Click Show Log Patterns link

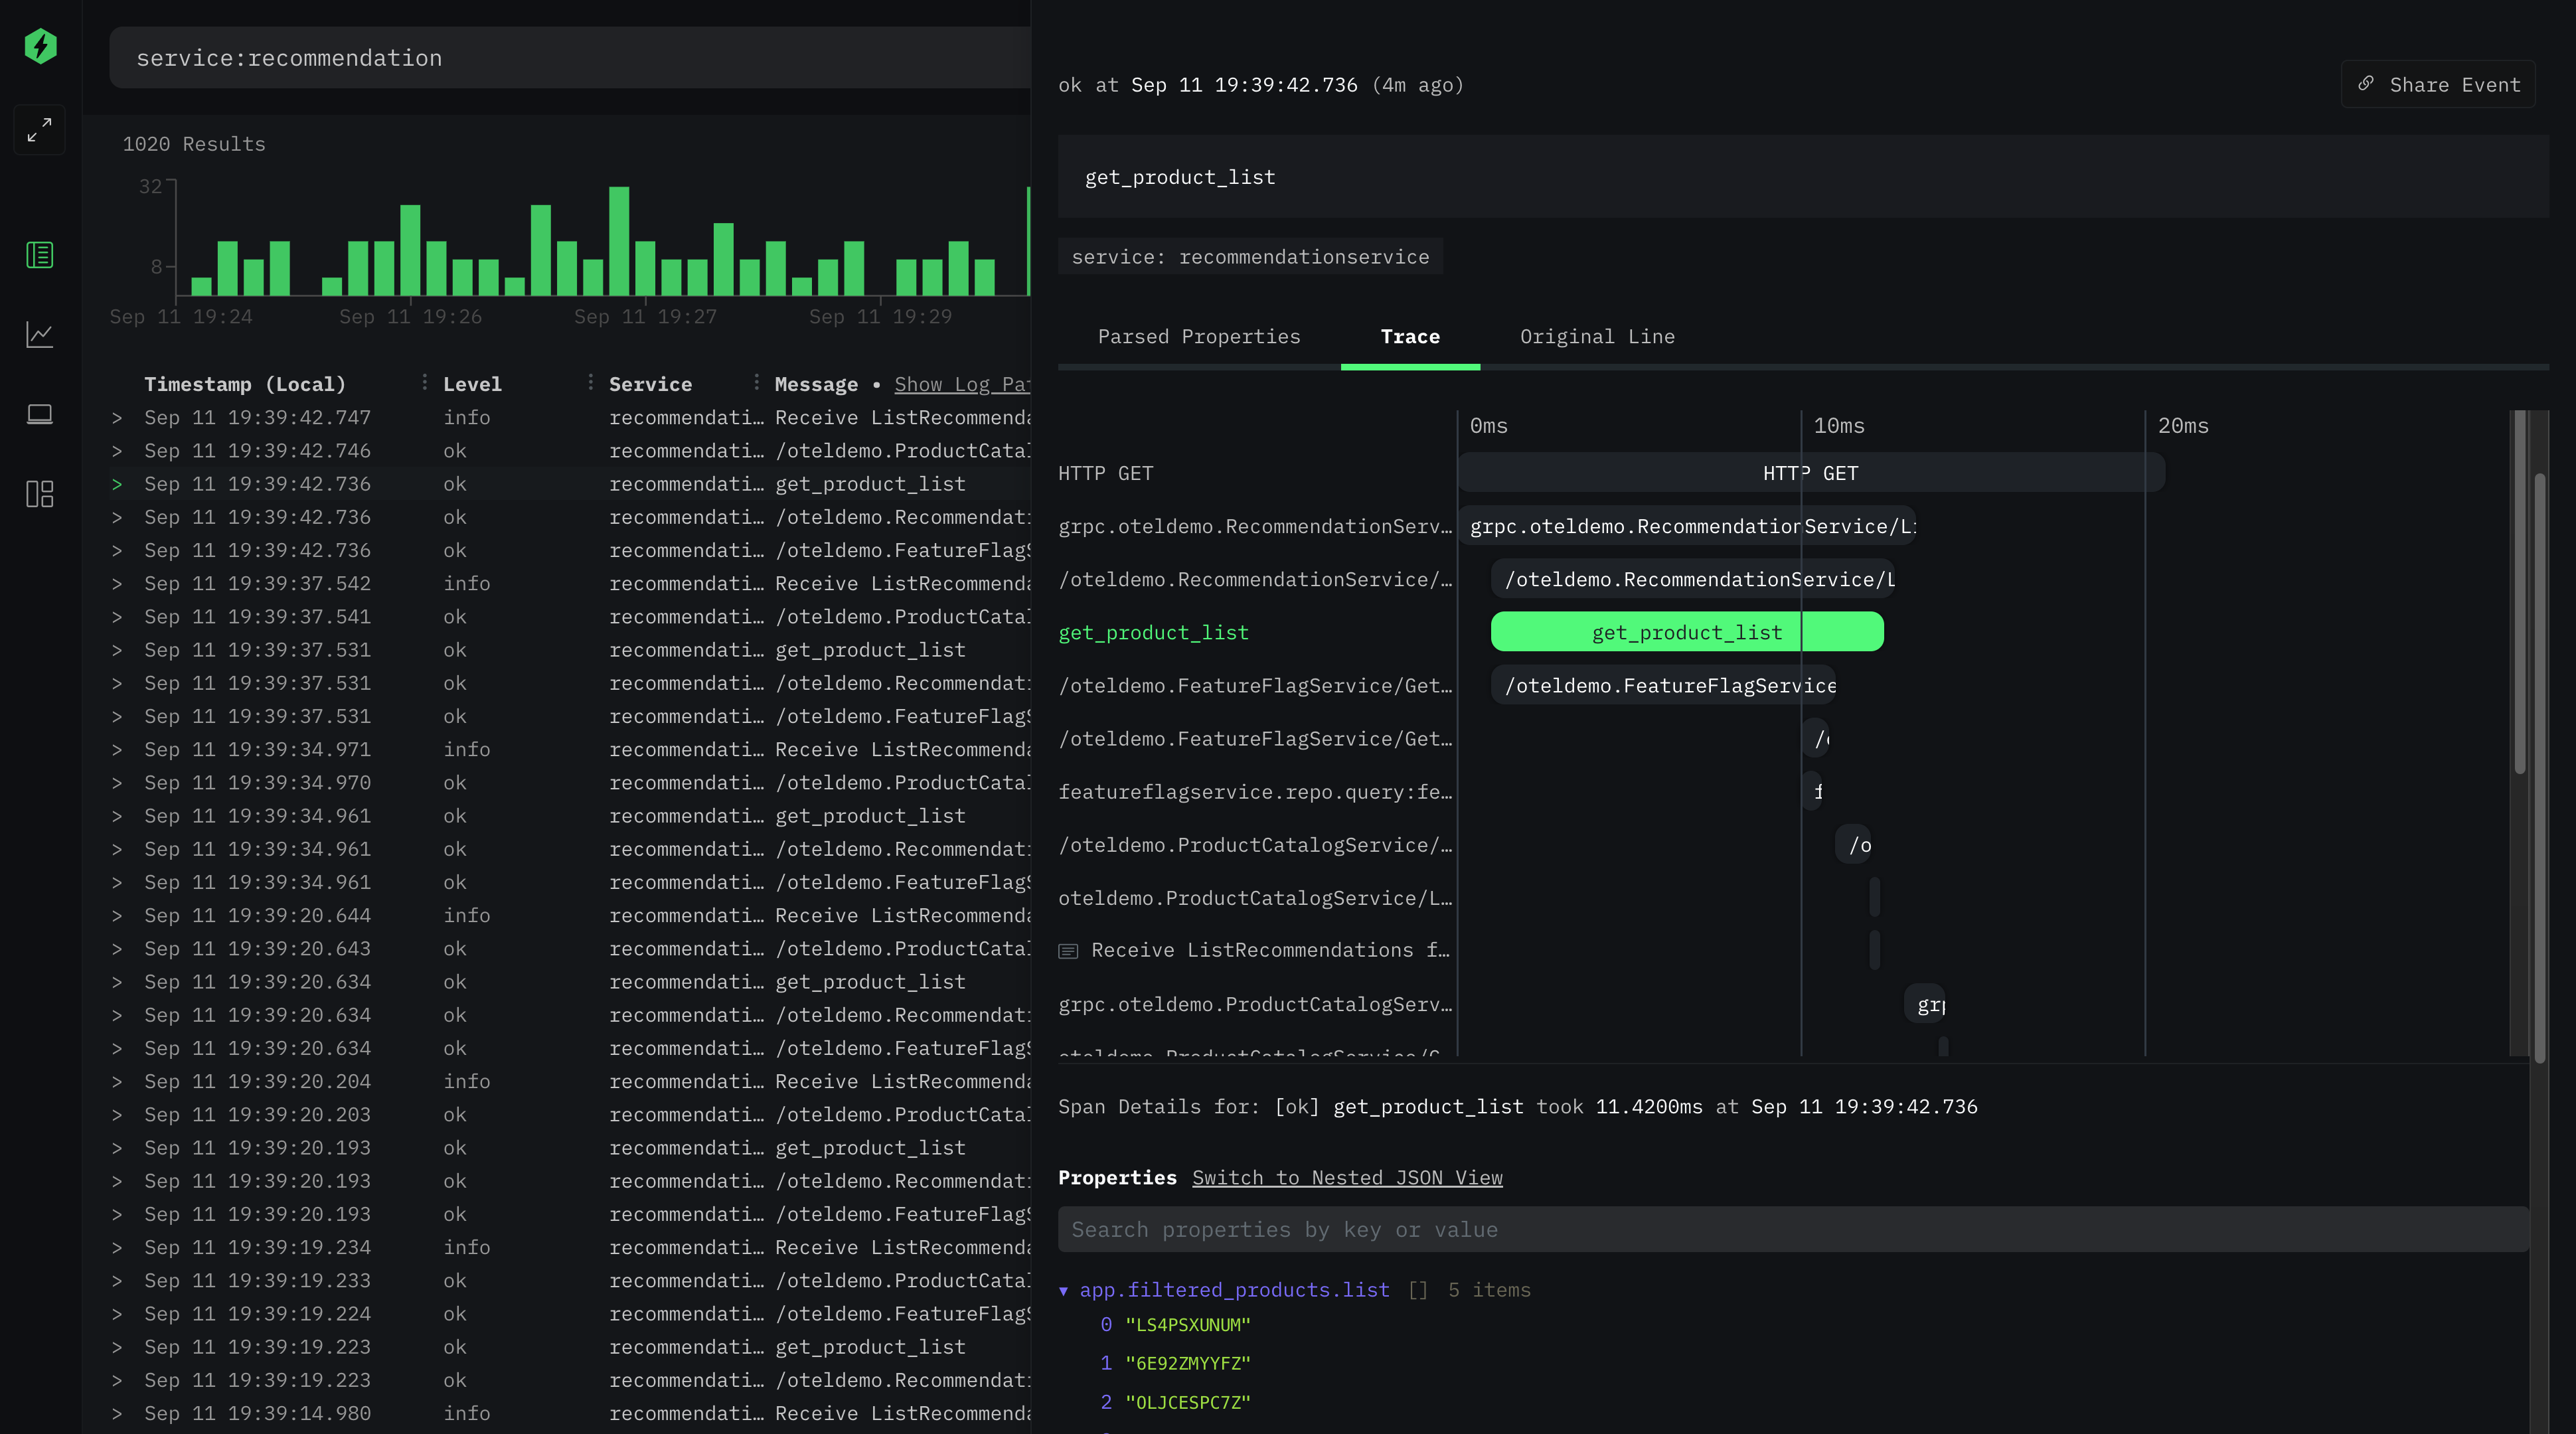pos(962,384)
